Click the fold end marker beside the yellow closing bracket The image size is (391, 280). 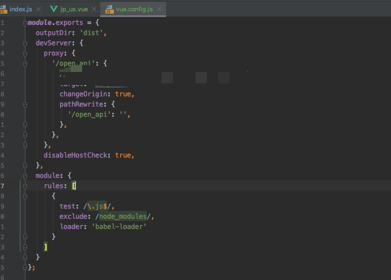(25, 247)
